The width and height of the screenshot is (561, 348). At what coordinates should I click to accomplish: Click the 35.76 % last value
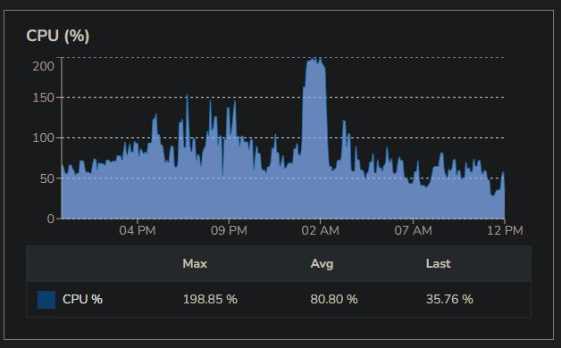(449, 300)
